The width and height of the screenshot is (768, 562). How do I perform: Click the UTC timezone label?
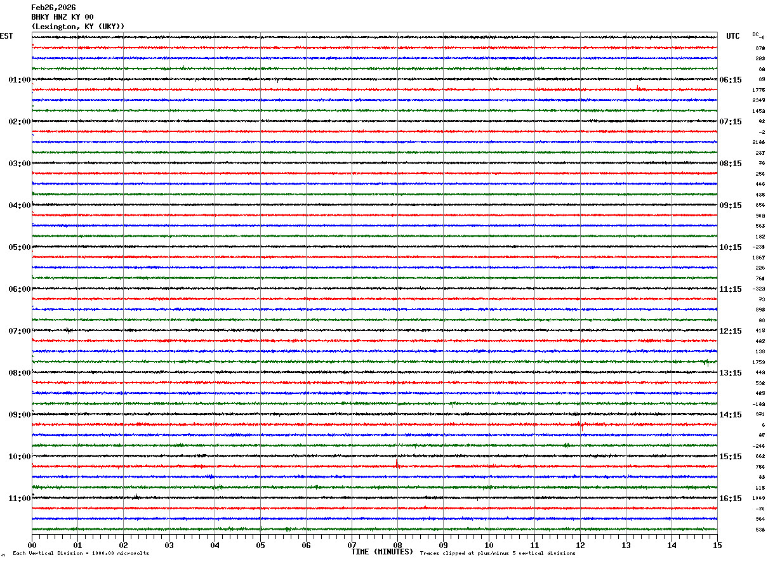(733, 36)
